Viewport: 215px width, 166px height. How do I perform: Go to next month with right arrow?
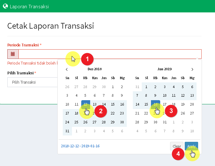pyautogui.click(x=192, y=69)
